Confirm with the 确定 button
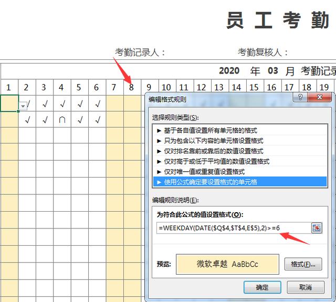The height and width of the screenshot is (302, 336). click(262, 287)
